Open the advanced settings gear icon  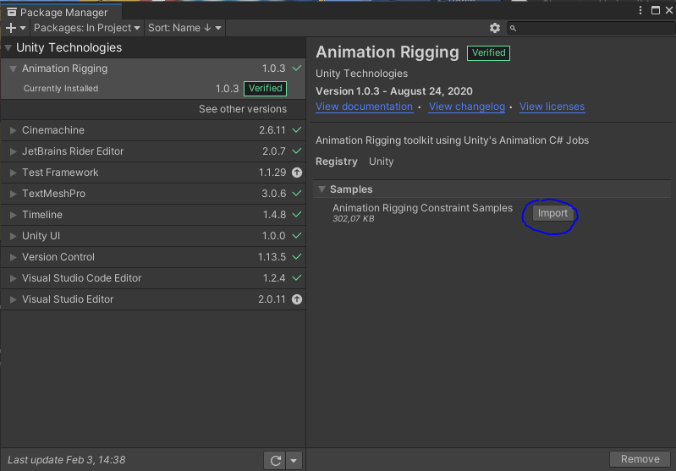(x=495, y=28)
